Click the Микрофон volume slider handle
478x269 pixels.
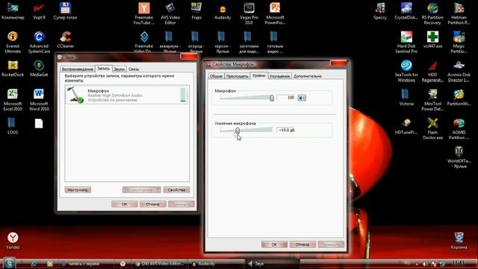272,98
